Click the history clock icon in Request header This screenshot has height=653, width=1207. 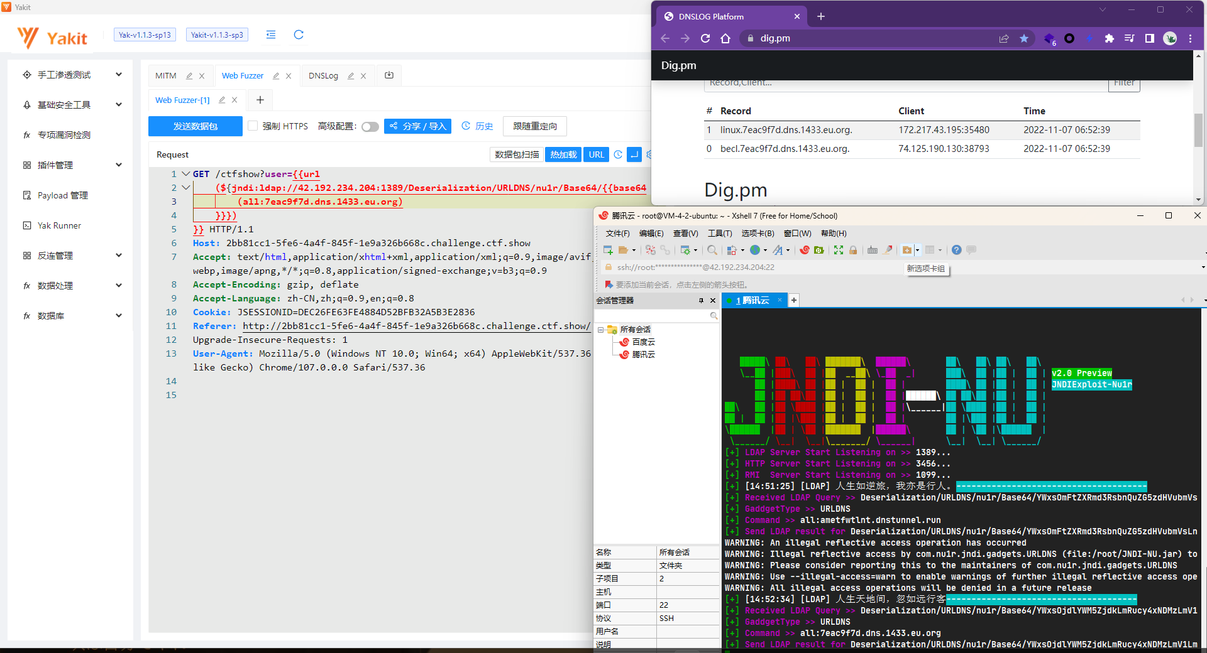pos(618,154)
